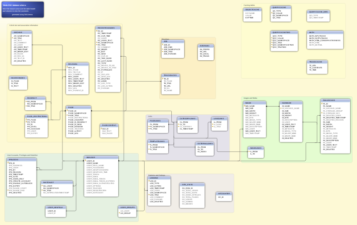This screenshot has width=357, height=225.
Task: Click the IMAGELINKS table header
Action: click(256, 148)
